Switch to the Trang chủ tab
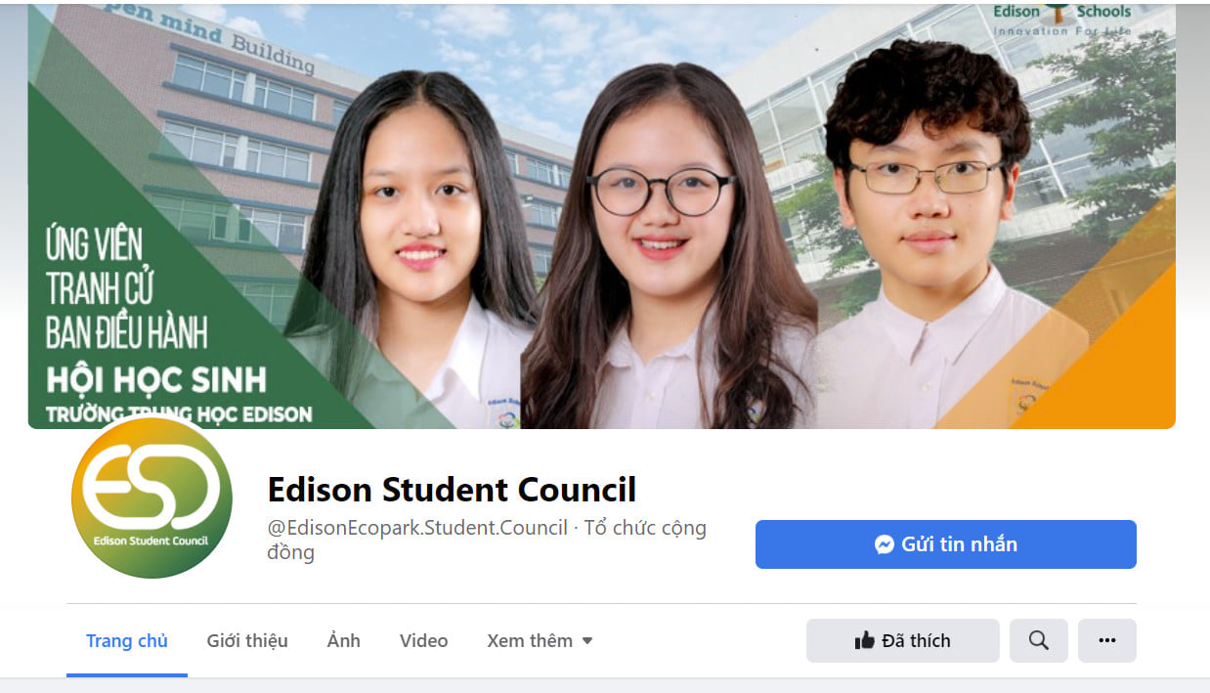Image resolution: width=1210 pixels, height=693 pixels. [127, 641]
